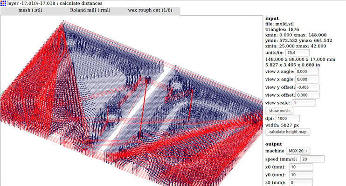
Task: Edit the dpi field
Action: 288,119
